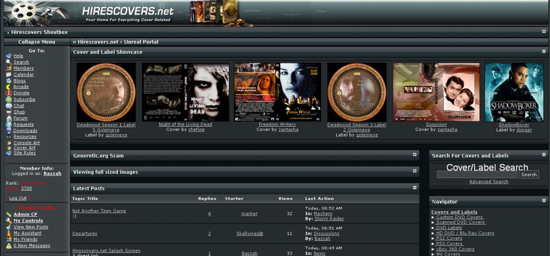The height and width of the screenshot is (256, 550).
Task: Collapse the Cover and Label Showcase panel
Action: [544, 52]
